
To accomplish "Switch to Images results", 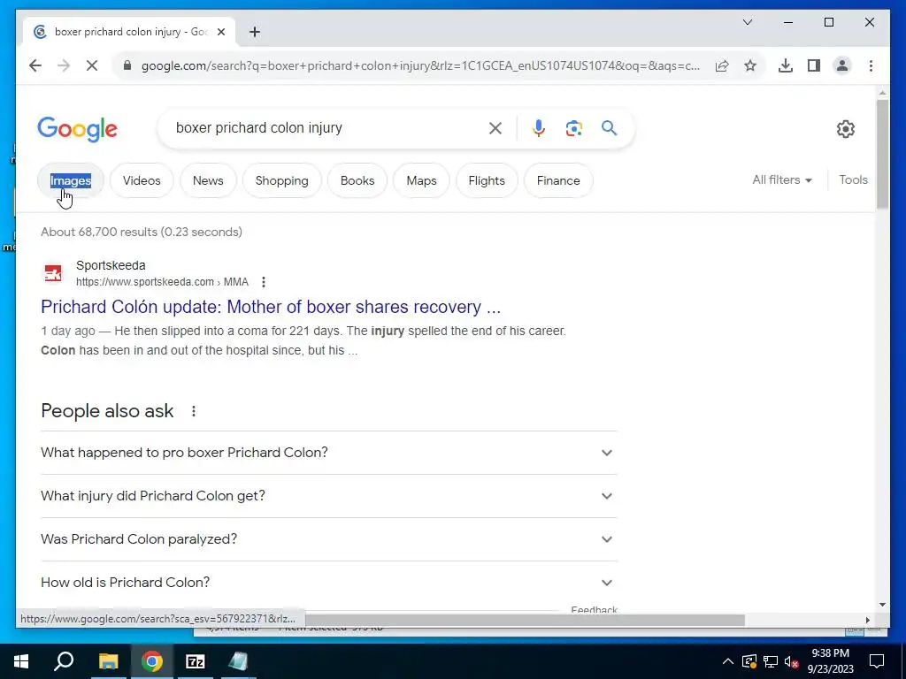I will (x=71, y=180).
